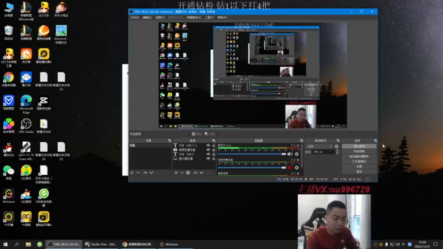Open OBS Studio desktop shortcut

coord(26,125)
